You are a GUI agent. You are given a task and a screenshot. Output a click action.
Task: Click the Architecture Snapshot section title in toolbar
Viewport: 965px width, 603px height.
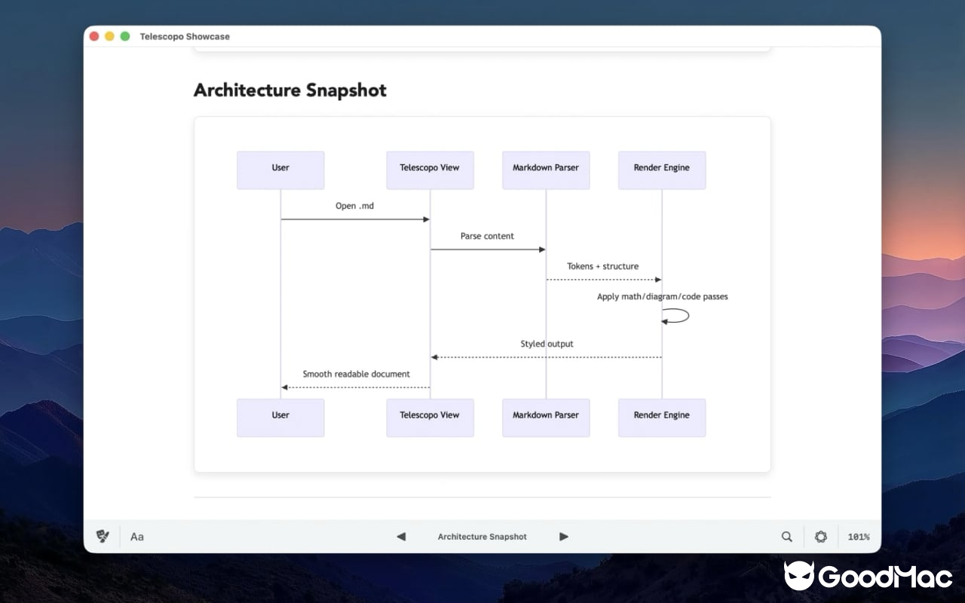pyautogui.click(x=482, y=537)
